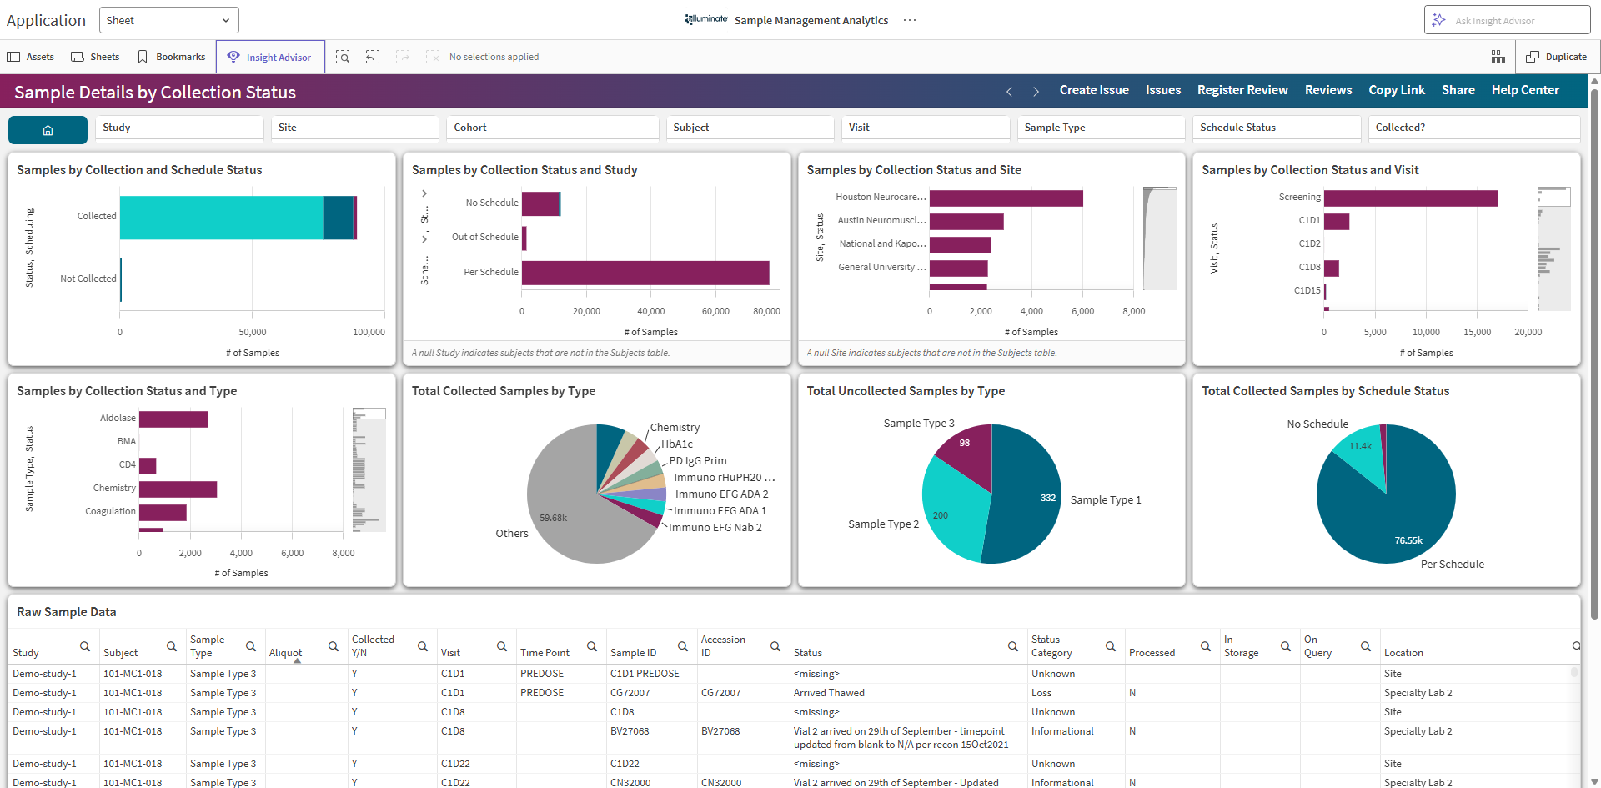The height and width of the screenshot is (788, 1601).
Task: Search the Time Point column
Action: (x=591, y=646)
